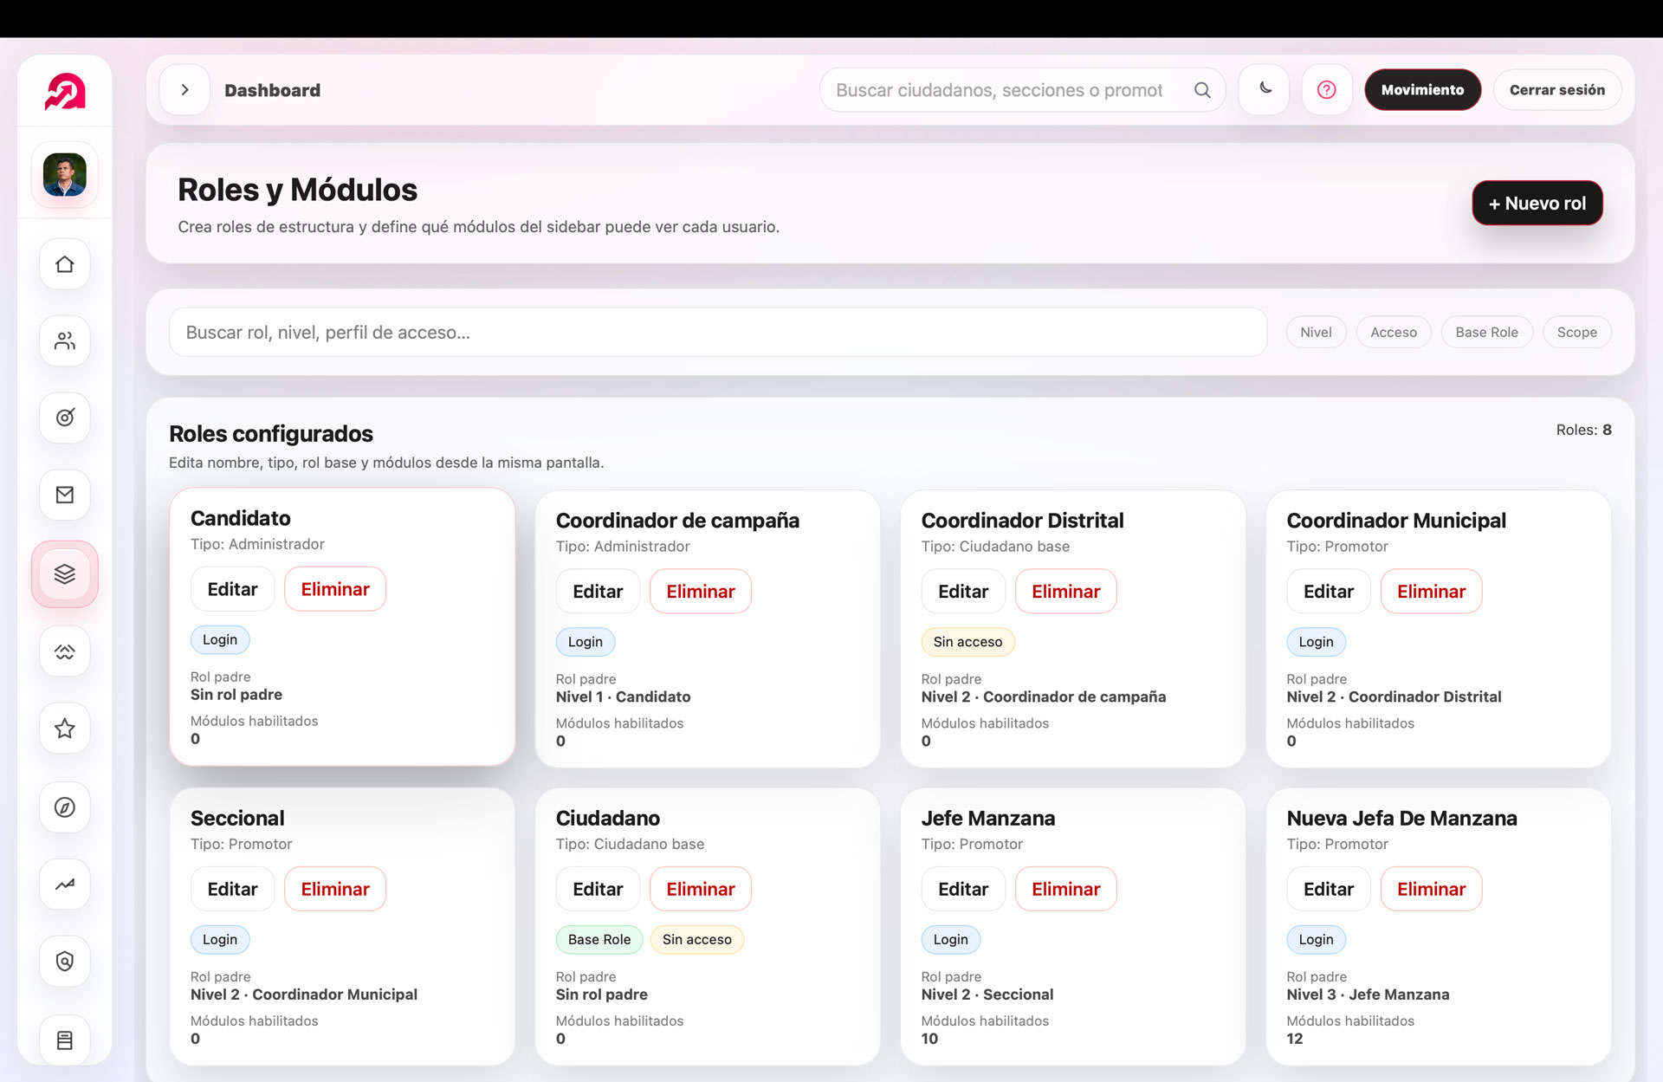1663x1082 pixels.
Task: Click the + Nuevo rol button
Action: click(x=1537, y=204)
